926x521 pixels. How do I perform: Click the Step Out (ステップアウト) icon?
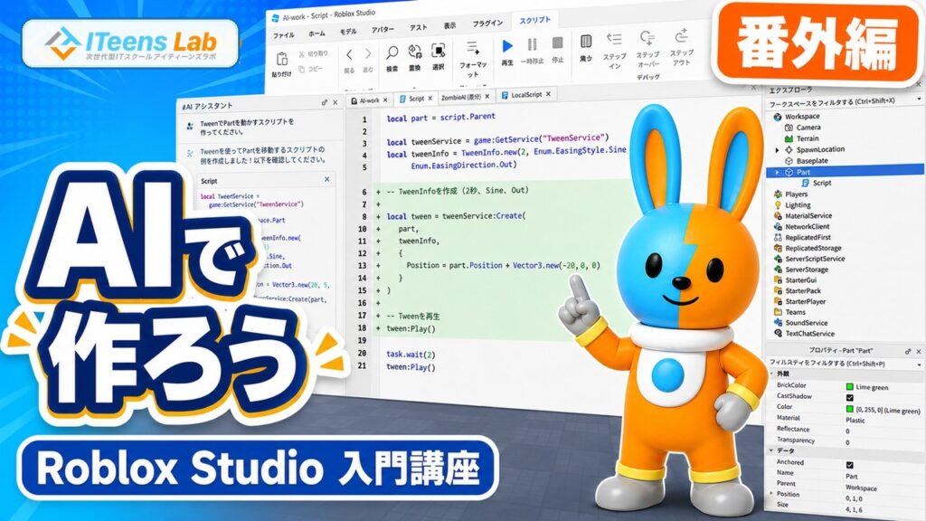[x=681, y=36]
